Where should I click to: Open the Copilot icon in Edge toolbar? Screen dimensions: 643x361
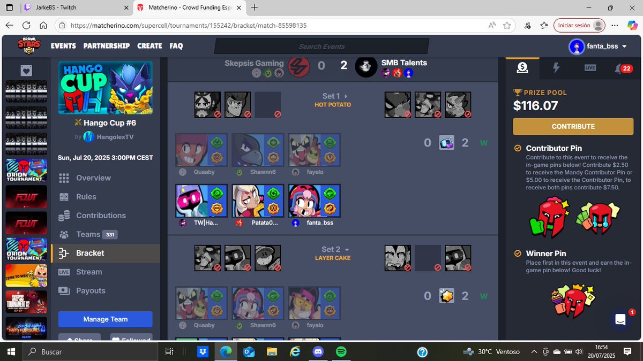tap(632, 25)
